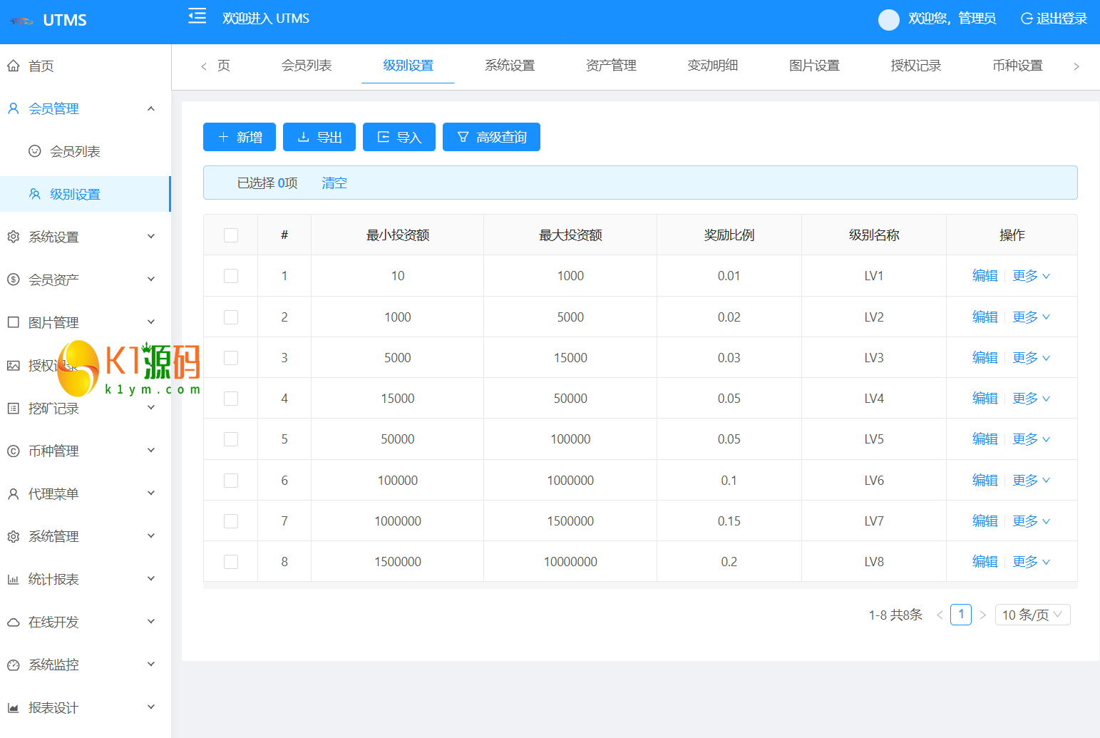1100x738 pixels.
Task: Click the 导入 import button
Action: click(399, 137)
